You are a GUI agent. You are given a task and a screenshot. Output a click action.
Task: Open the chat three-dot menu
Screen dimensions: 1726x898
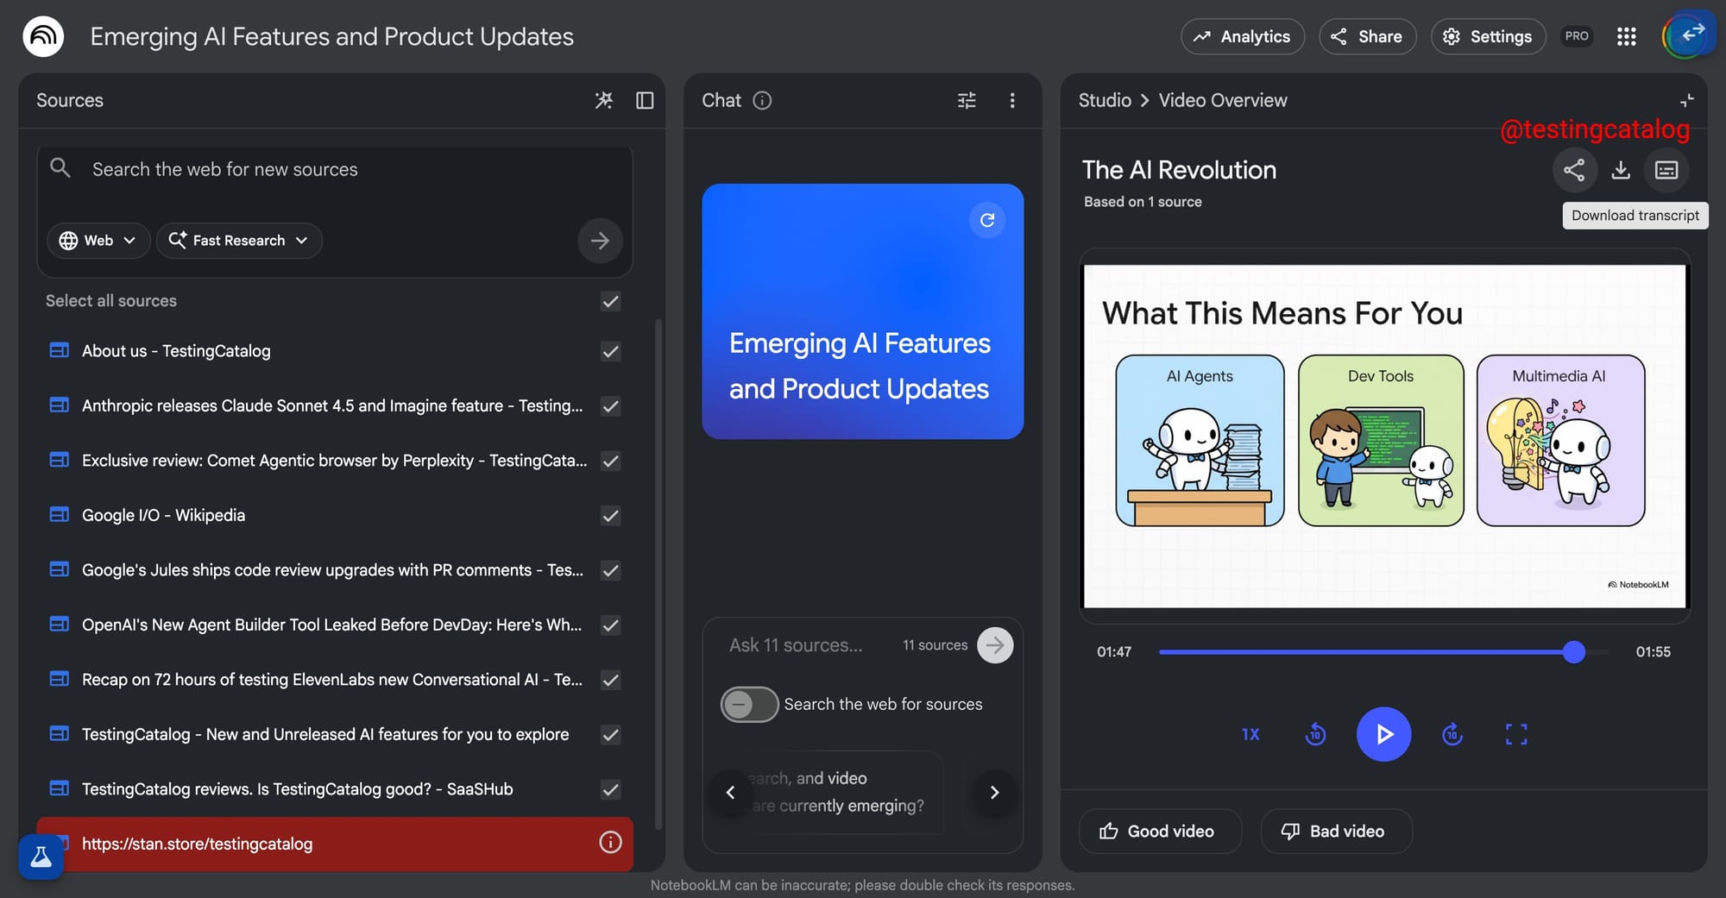click(x=1012, y=101)
